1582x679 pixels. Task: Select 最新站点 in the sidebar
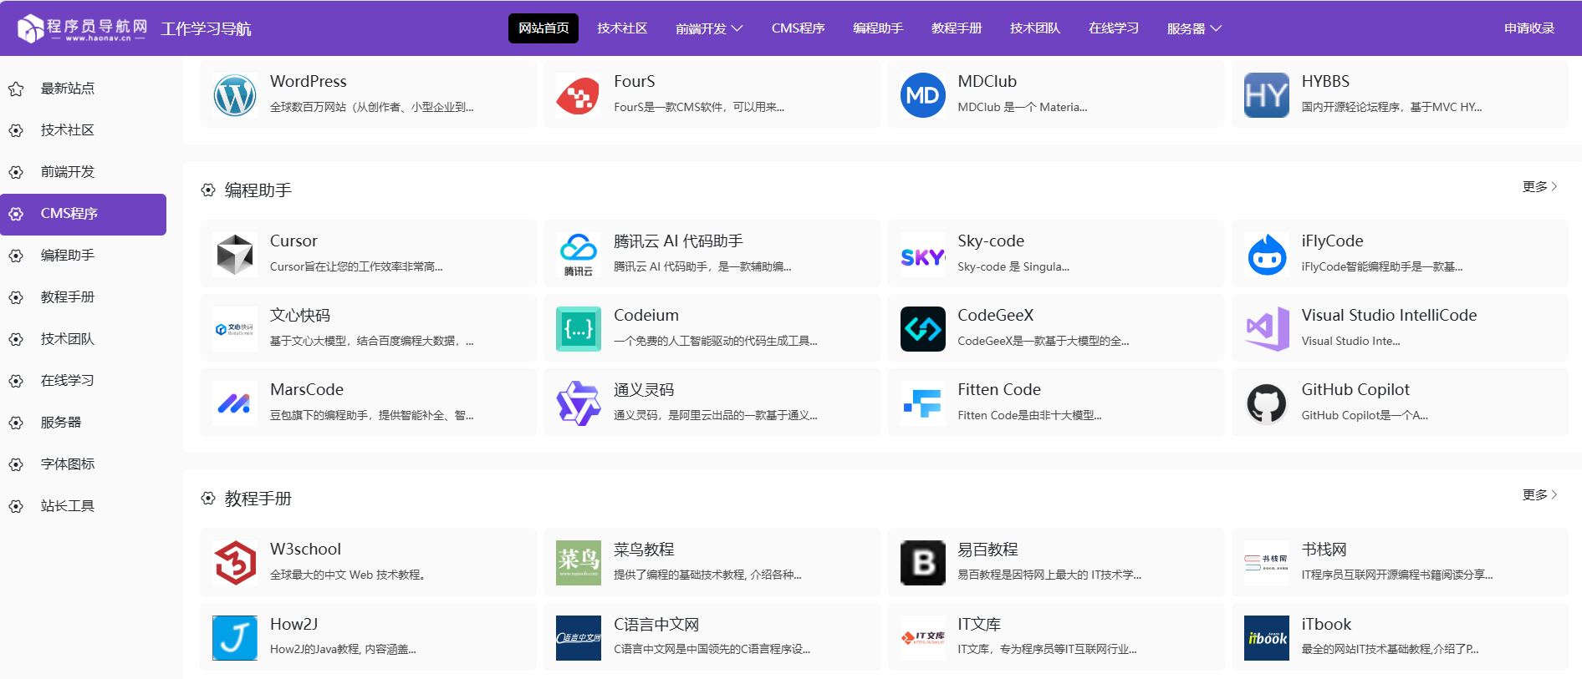(x=83, y=89)
